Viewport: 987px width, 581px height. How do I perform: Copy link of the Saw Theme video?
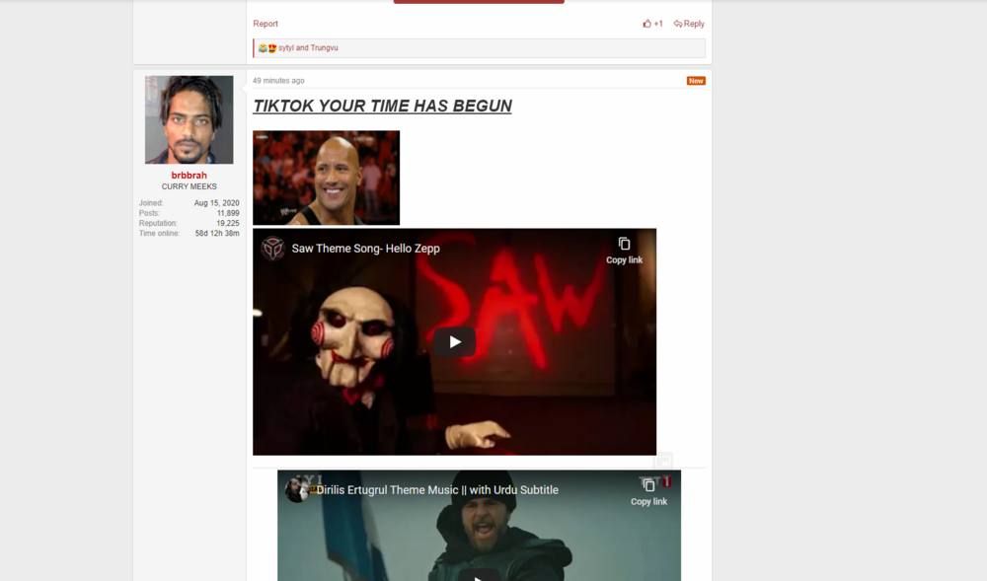point(625,251)
